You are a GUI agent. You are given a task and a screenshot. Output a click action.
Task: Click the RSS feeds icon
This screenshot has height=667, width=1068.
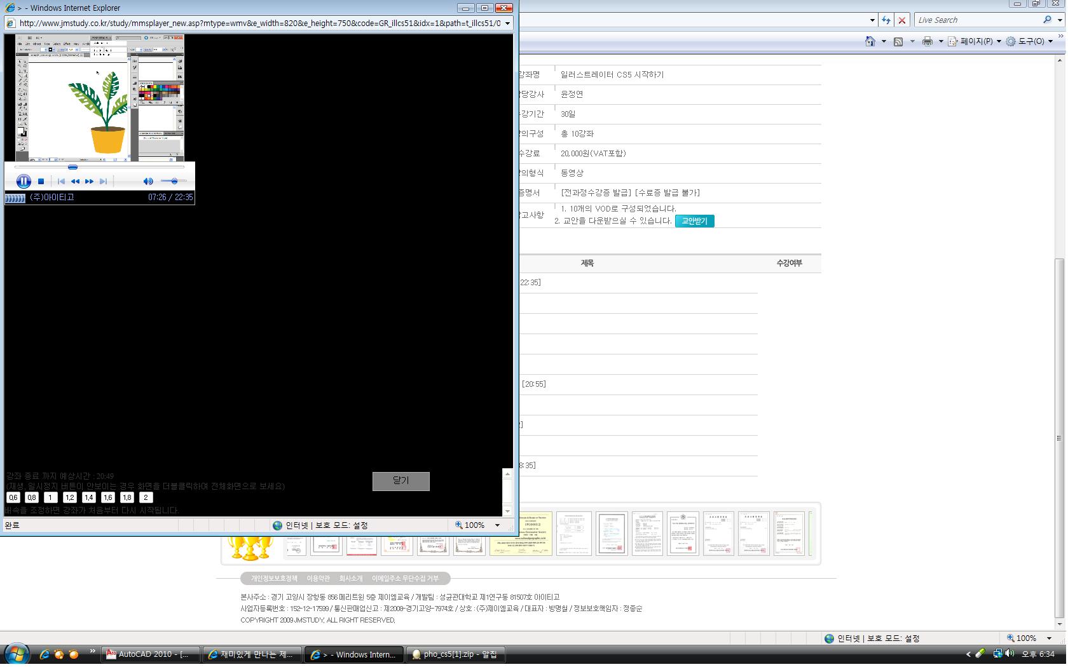(898, 41)
